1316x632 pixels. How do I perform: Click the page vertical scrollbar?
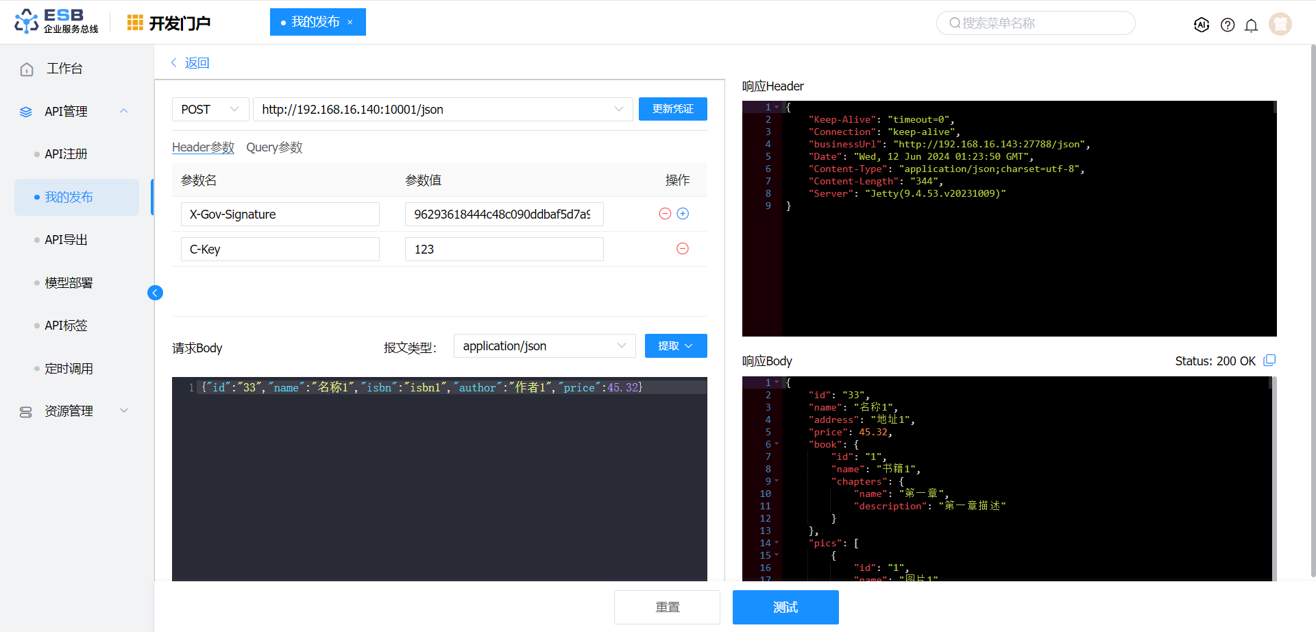click(x=1312, y=308)
